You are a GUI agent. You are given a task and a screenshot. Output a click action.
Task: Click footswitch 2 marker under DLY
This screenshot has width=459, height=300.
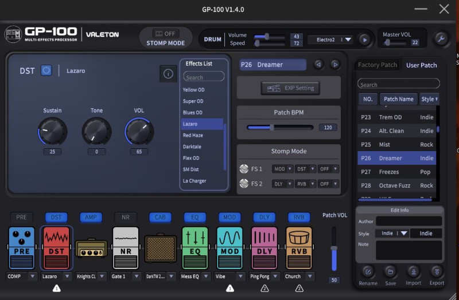click(x=264, y=289)
